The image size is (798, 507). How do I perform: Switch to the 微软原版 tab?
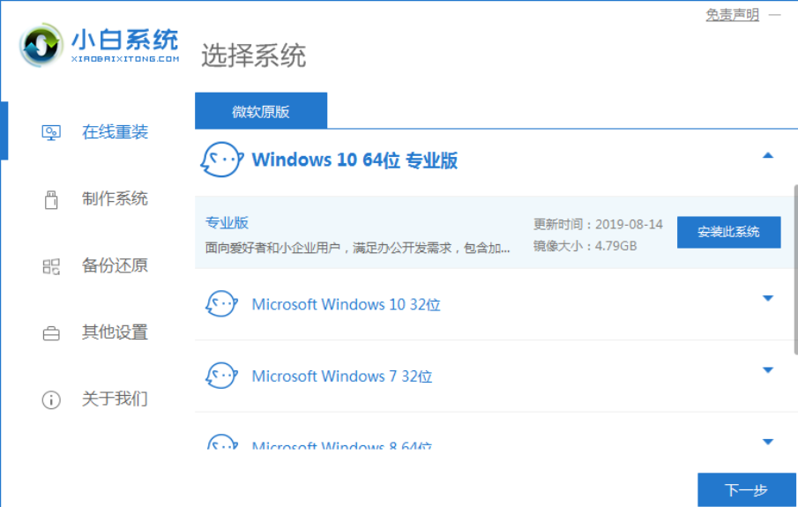[x=261, y=111]
